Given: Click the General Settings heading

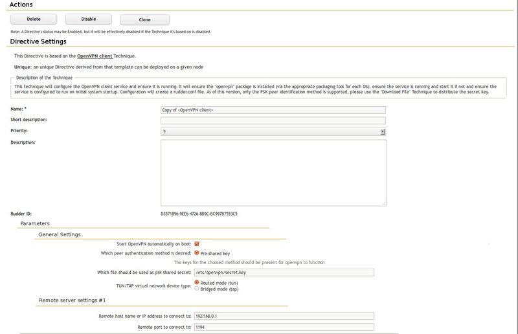Looking at the screenshot, I should 60,234.
